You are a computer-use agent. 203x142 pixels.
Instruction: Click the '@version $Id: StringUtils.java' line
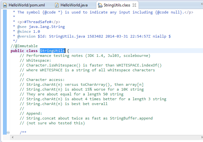tap(92, 36)
